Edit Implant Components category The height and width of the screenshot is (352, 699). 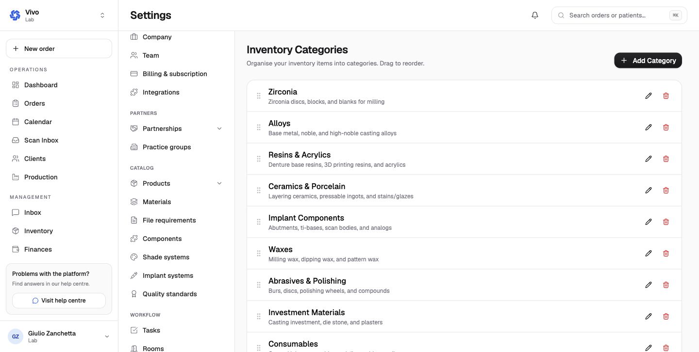tap(649, 222)
